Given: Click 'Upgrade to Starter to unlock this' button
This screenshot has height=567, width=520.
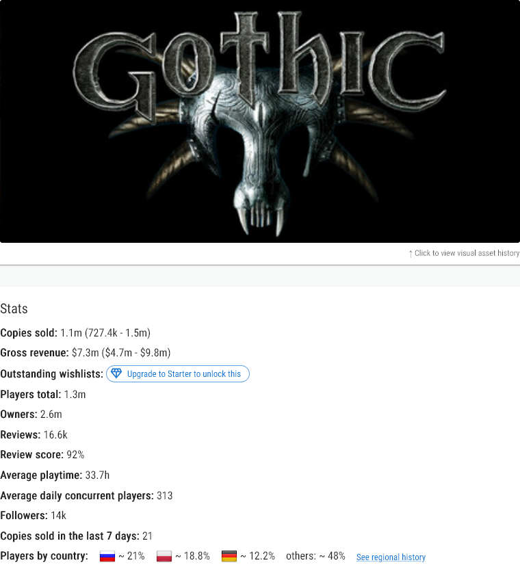Looking at the screenshot, I should pyautogui.click(x=178, y=373).
